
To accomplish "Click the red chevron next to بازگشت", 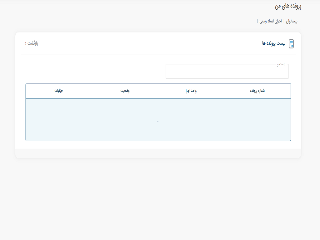I will [x=26, y=43].
